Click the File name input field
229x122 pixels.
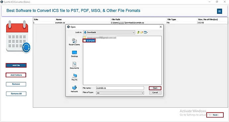click(120, 88)
